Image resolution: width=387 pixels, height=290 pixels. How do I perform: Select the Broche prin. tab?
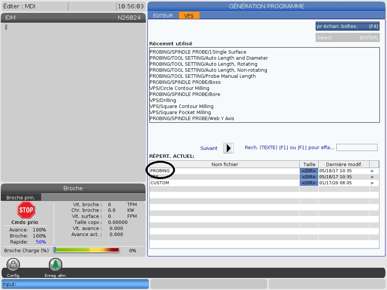(x=21, y=197)
